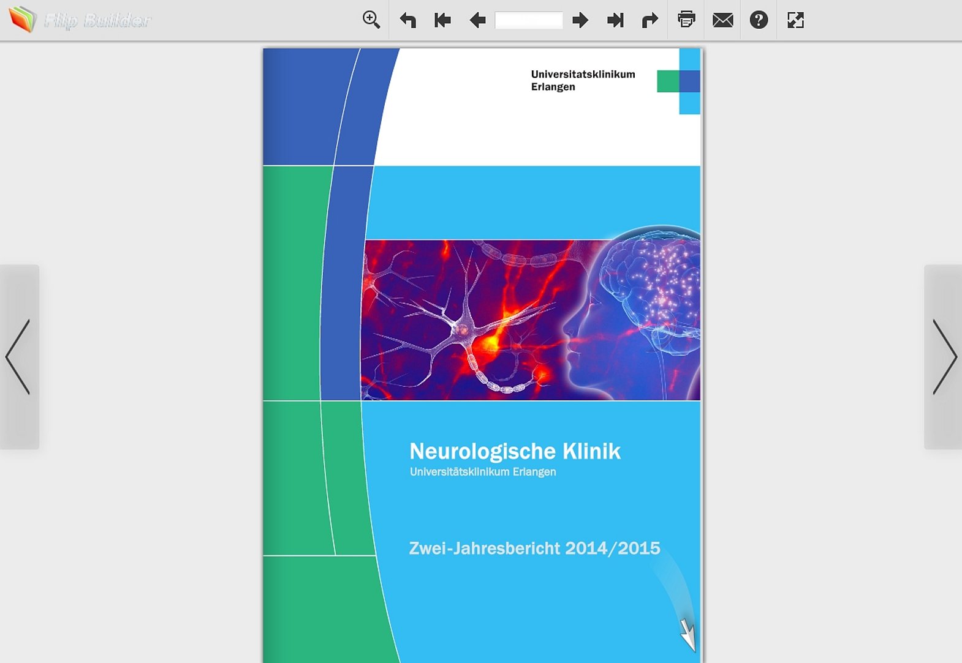
Task: Share via email envelope icon
Action: [722, 20]
